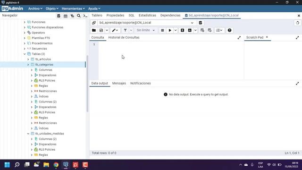302x170 pixels.
Task: Select the Operators tree item
Action: [38, 33]
